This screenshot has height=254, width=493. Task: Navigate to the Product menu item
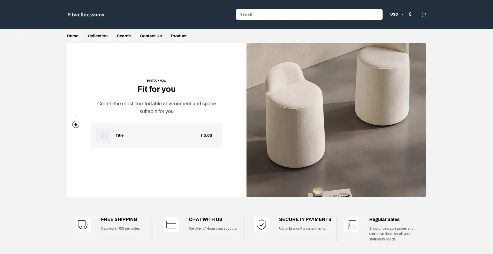(179, 36)
